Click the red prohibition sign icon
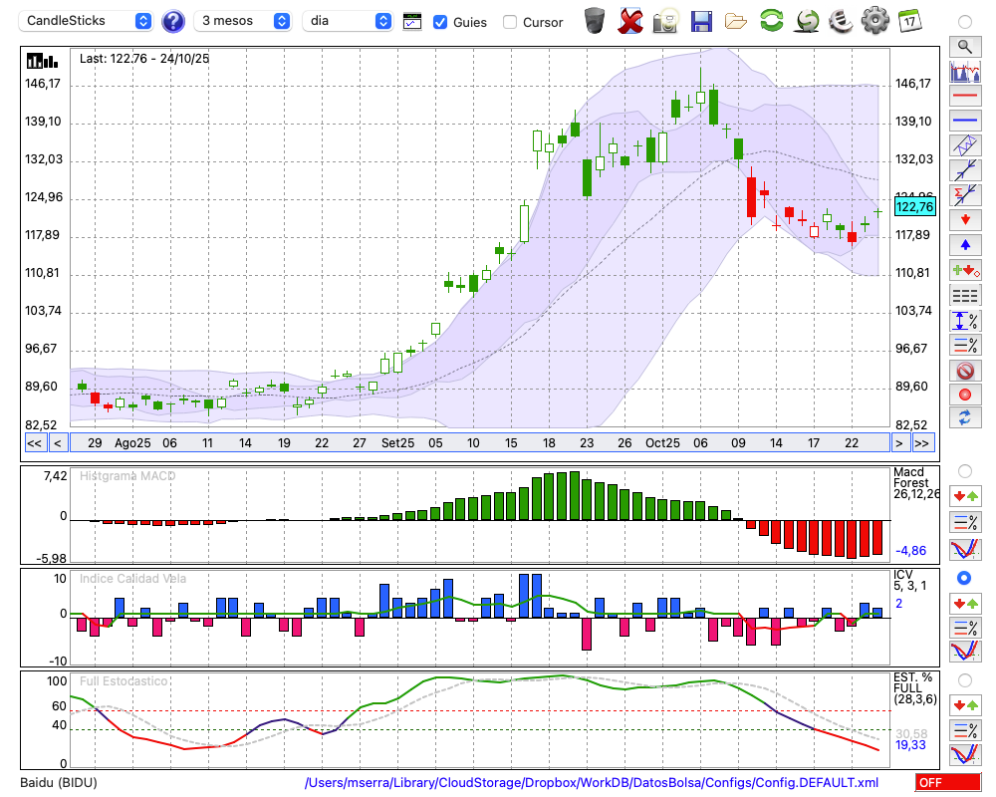Viewport: 996px width, 797px height. (964, 371)
